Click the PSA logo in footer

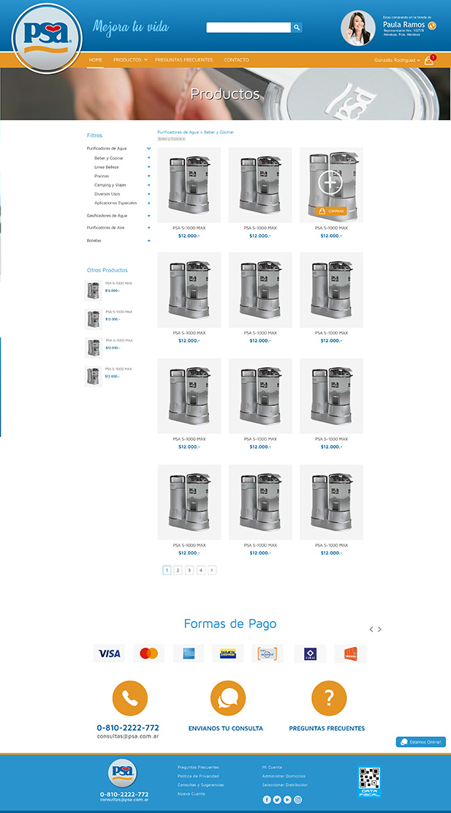(123, 773)
